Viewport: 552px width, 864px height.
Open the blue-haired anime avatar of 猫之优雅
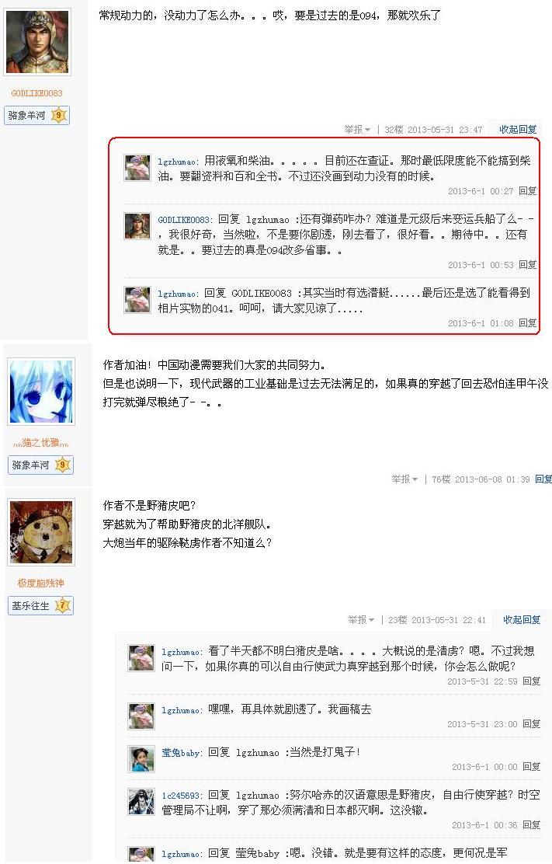tap(41, 392)
